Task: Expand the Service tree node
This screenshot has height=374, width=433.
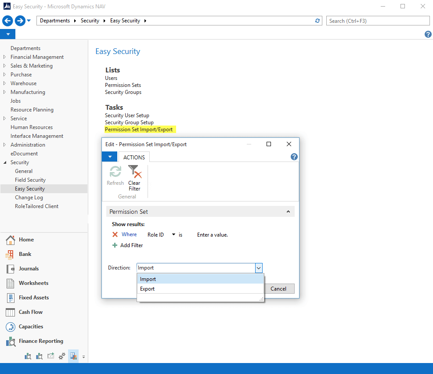Action: click(x=4, y=119)
